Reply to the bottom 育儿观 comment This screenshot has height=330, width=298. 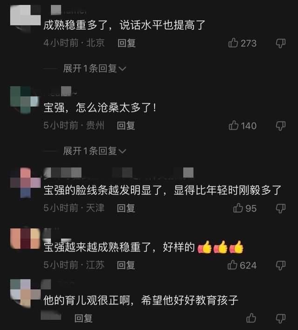point(83,318)
